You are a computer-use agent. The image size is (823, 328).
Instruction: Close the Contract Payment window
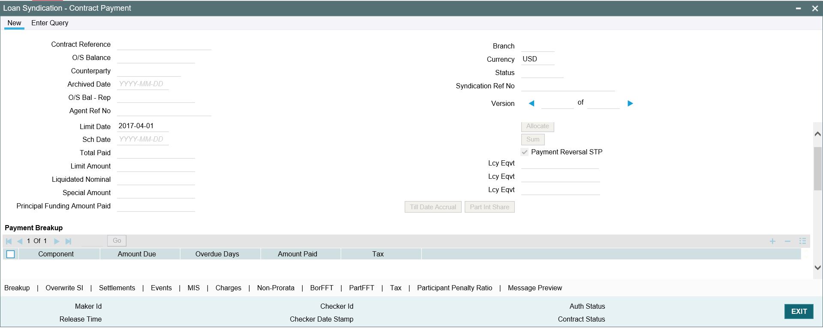click(815, 9)
